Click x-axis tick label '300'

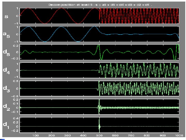pyautogui.click(x=67, y=135)
